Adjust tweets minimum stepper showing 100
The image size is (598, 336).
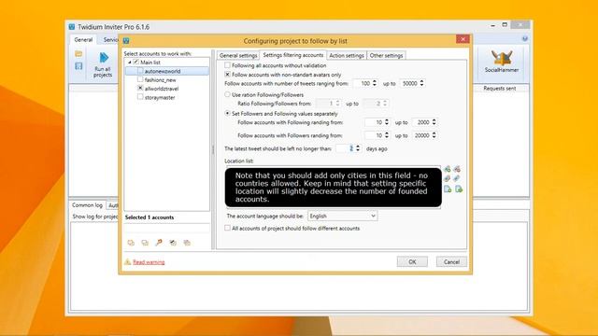click(x=375, y=83)
